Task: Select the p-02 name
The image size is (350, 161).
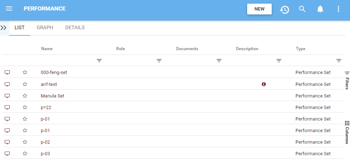Action: (45, 142)
